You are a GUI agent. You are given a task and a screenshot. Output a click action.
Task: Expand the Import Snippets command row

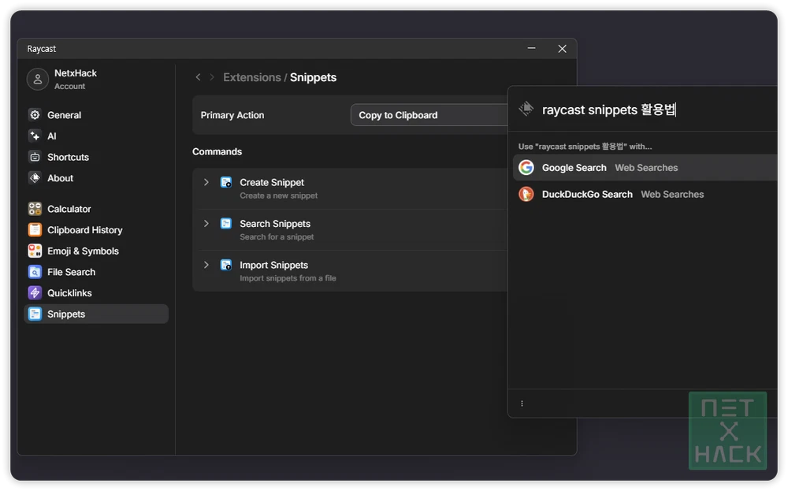pyautogui.click(x=206, y=265)
